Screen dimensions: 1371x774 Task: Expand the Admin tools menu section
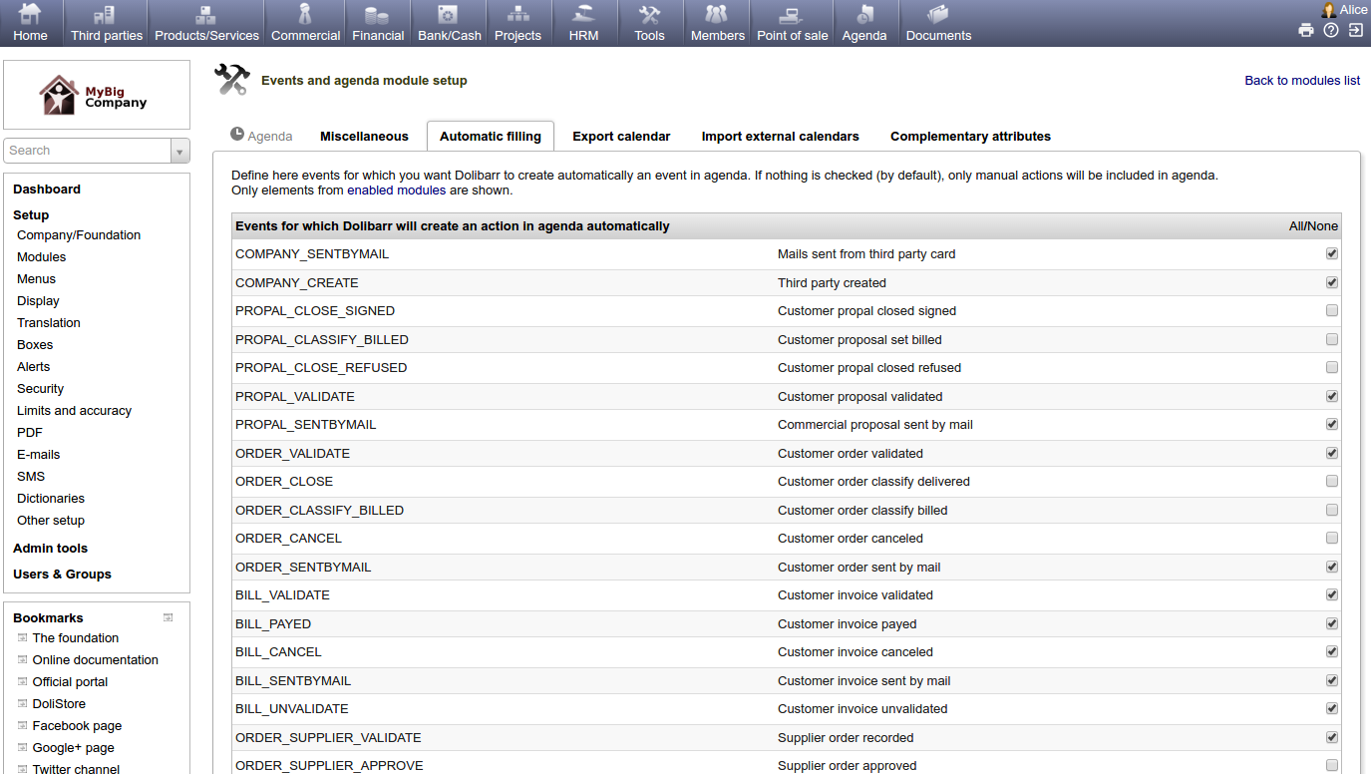(x=50, y=548)
